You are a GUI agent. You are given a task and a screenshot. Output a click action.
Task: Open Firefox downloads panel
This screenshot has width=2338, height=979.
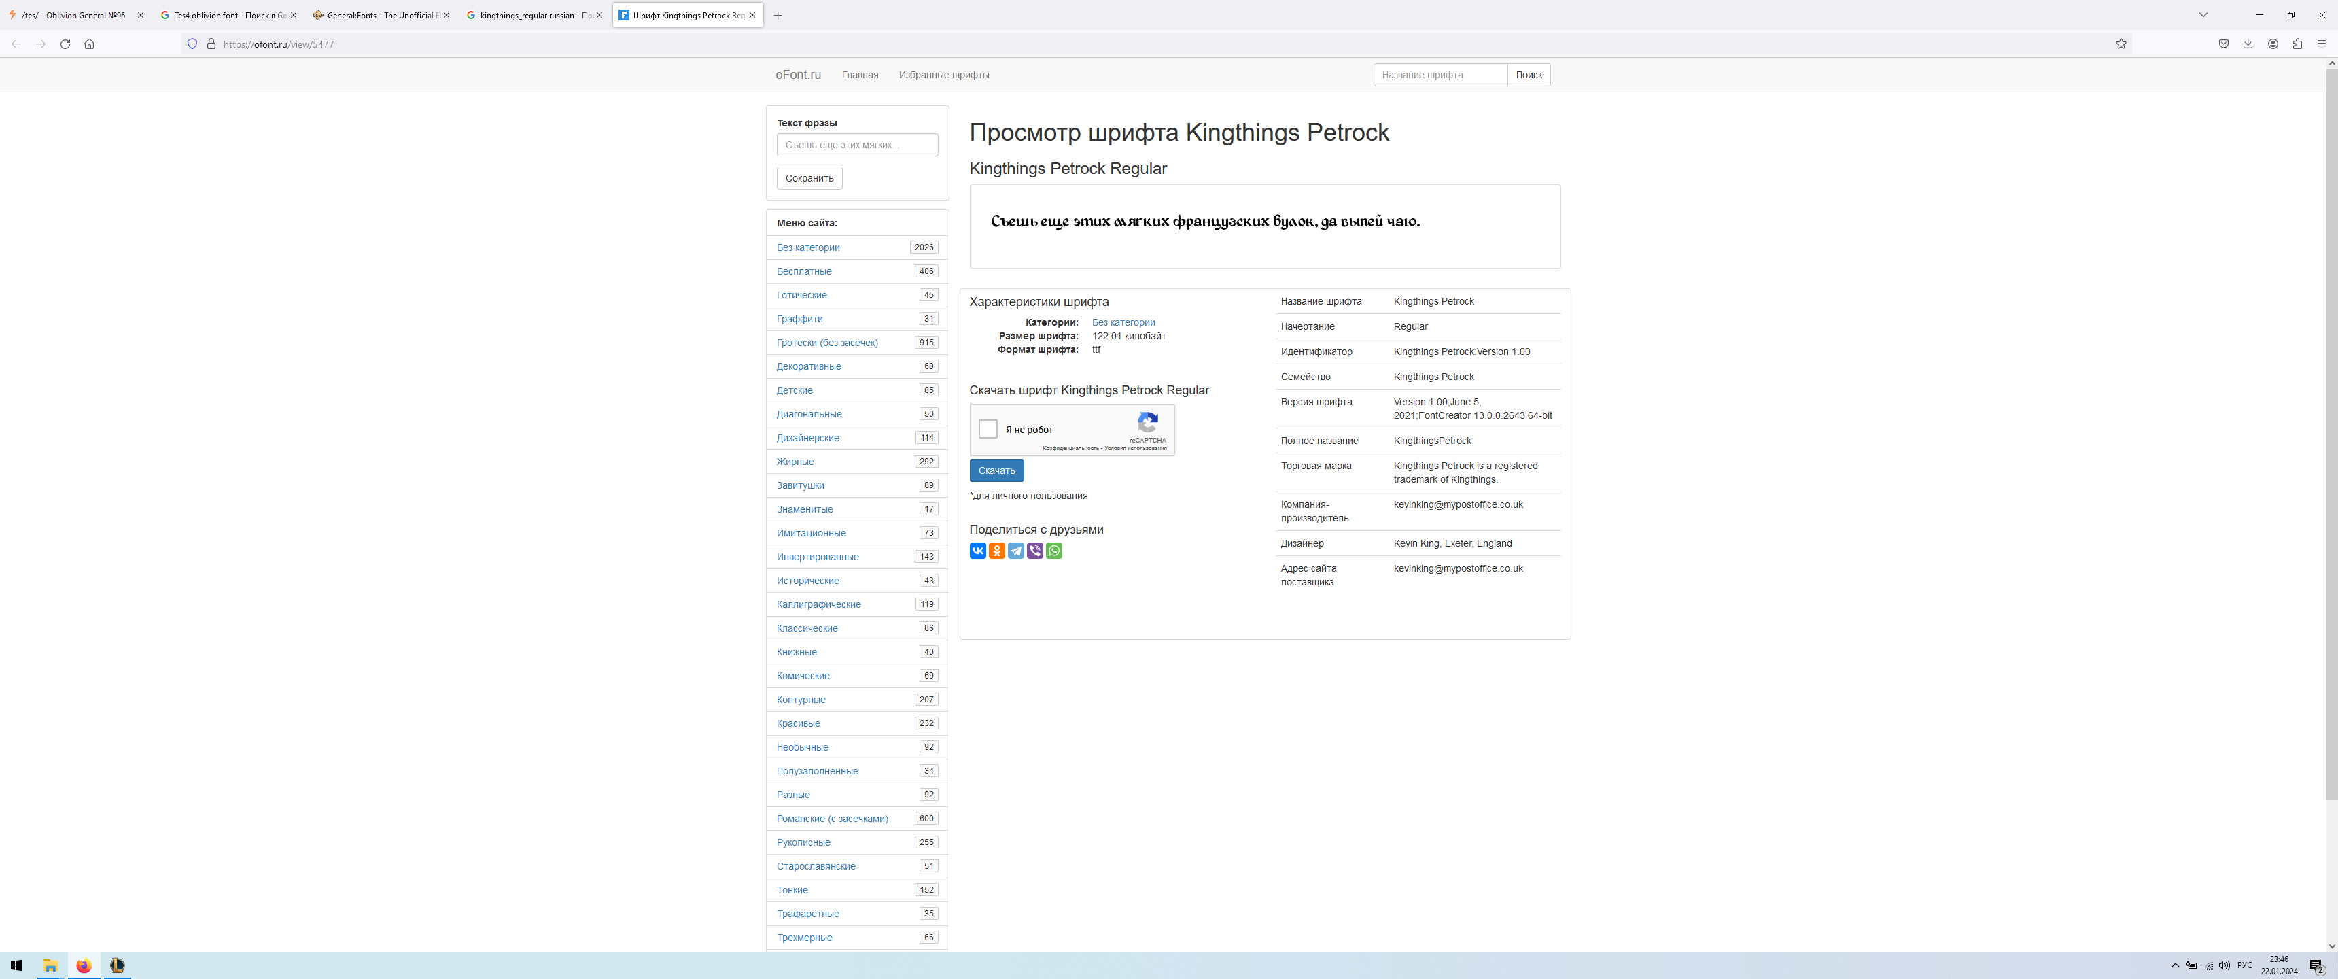(x=2248, y=44)
